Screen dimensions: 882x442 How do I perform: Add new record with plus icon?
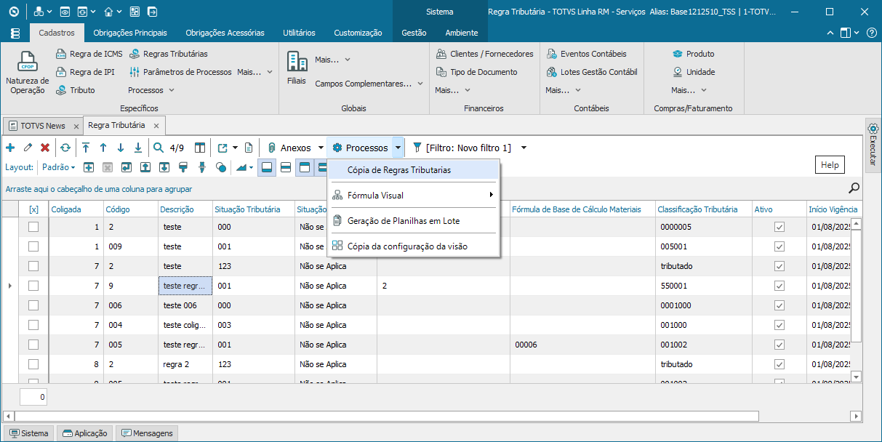point(10,148)
